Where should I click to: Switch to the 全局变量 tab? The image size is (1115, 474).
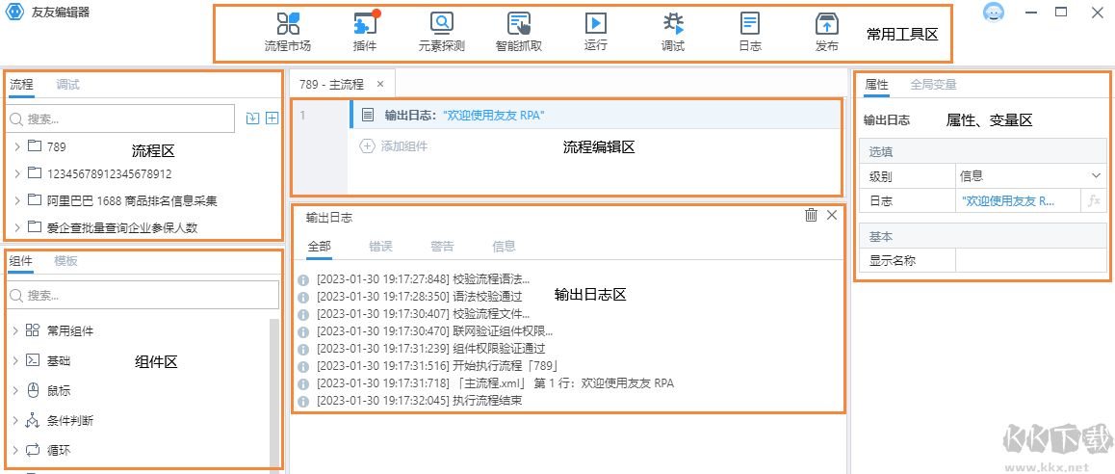[933, 85]
